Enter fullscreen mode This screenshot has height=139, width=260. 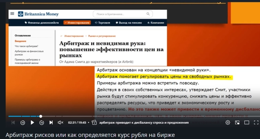(x=256, y=123)
